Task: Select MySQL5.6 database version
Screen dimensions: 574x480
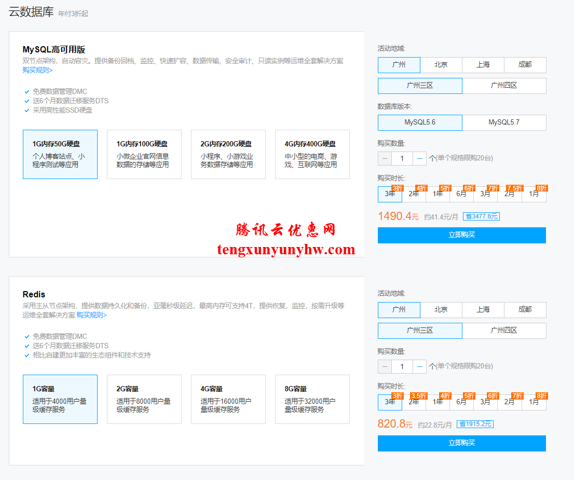Action: (420, 122)
